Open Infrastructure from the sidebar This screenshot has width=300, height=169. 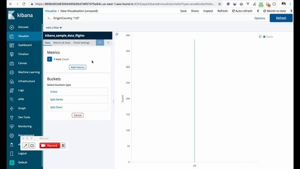(26, 81)
